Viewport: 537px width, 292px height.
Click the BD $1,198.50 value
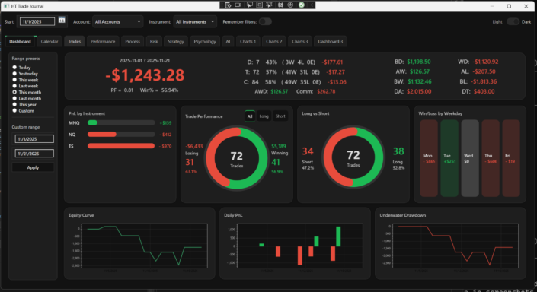[x=419, y=62]
